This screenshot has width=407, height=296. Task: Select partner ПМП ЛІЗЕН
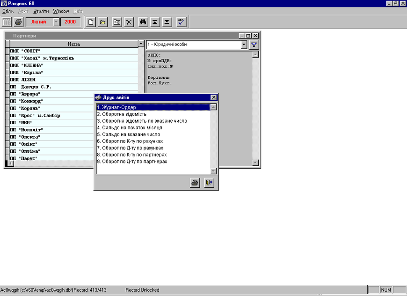tap(74, 80)
